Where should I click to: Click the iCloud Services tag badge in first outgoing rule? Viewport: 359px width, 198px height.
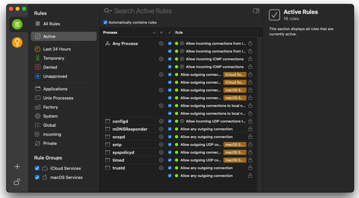pyautogui.click(x=234, y=75)
